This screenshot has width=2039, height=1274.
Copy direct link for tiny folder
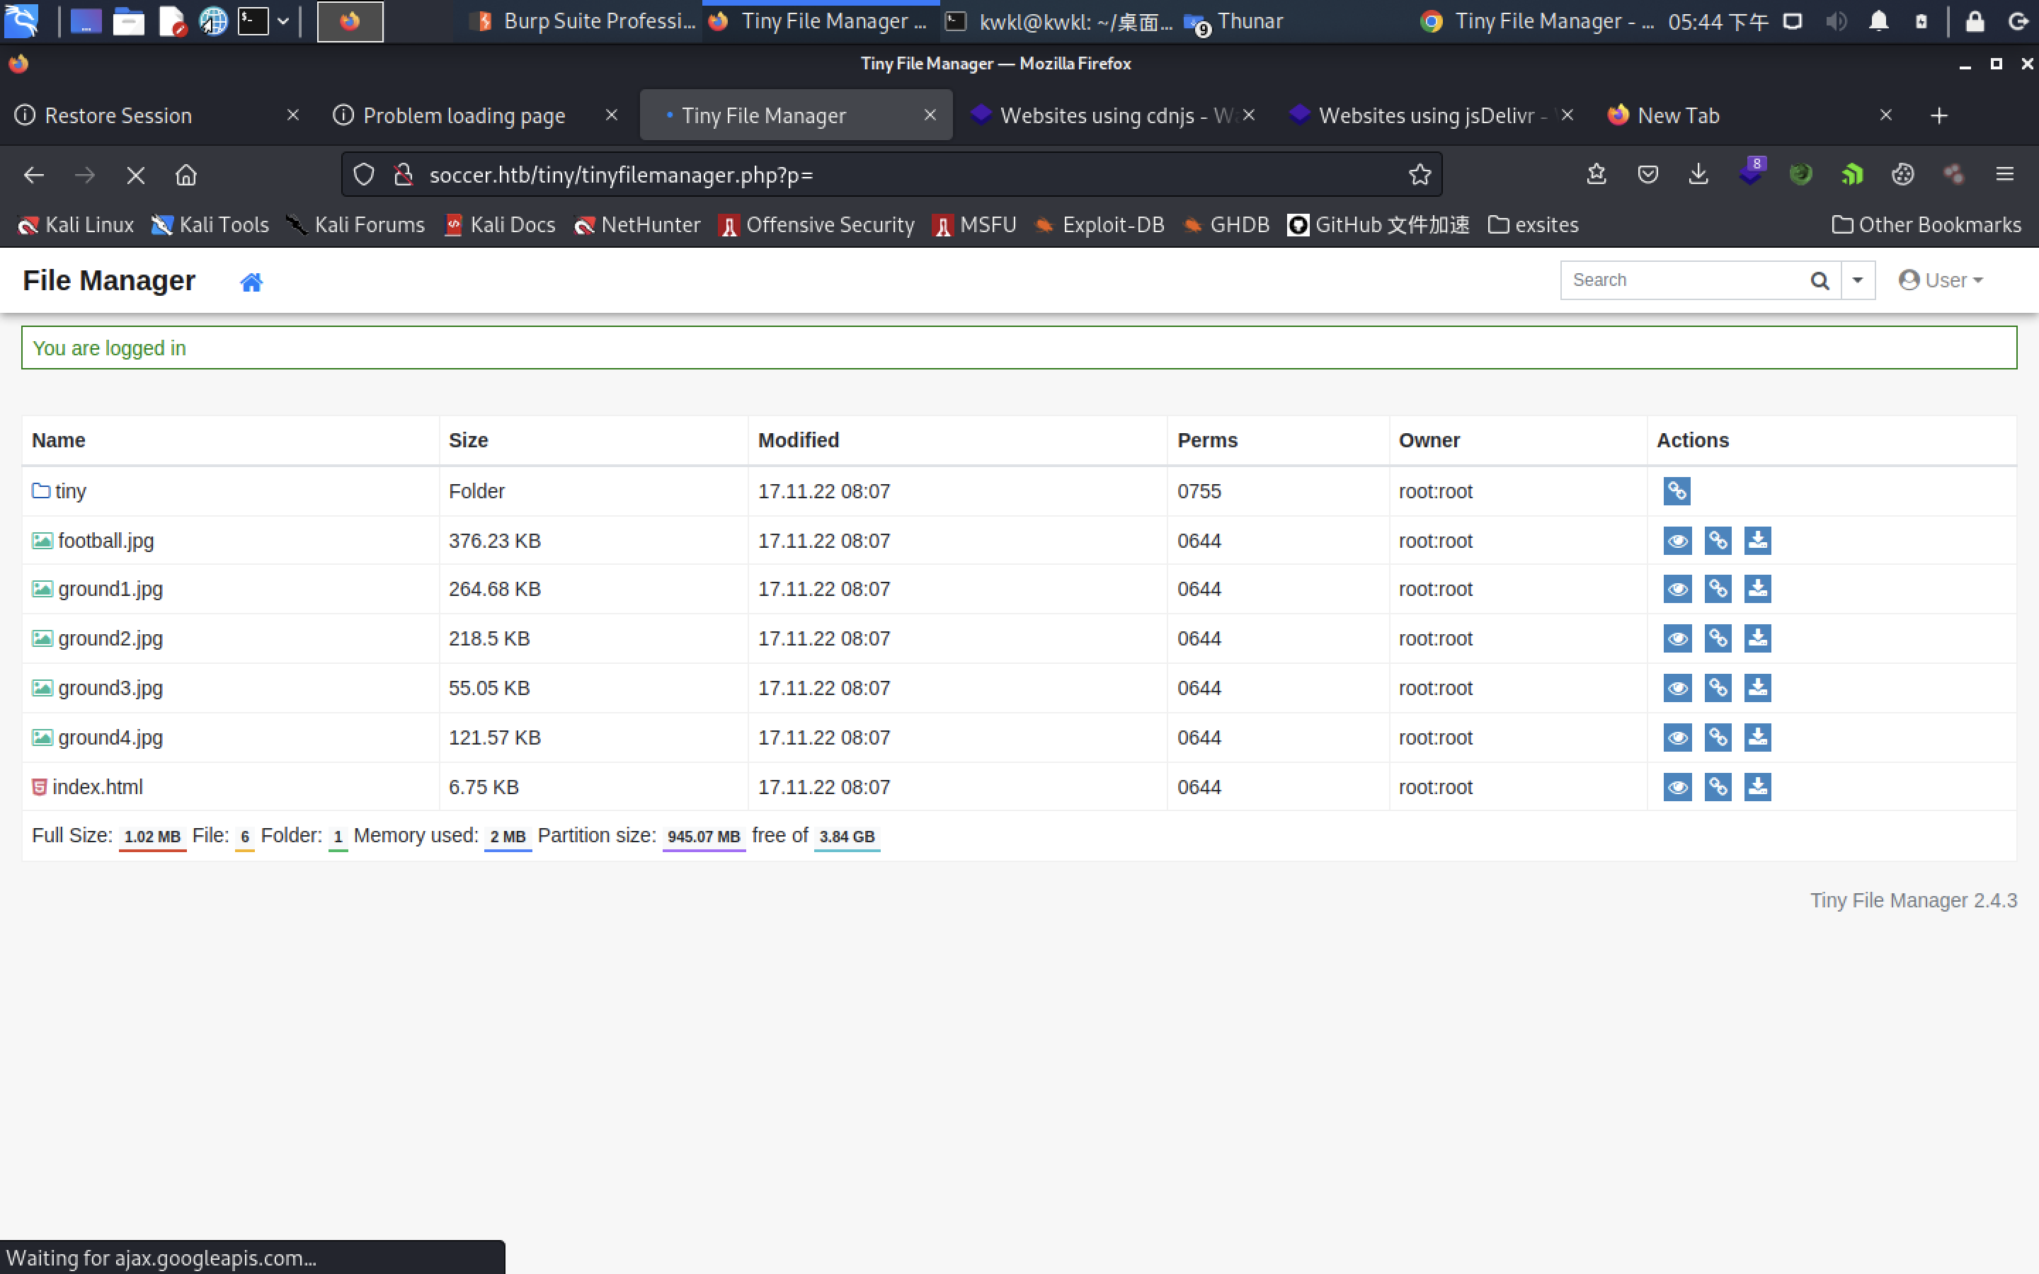1676,490
